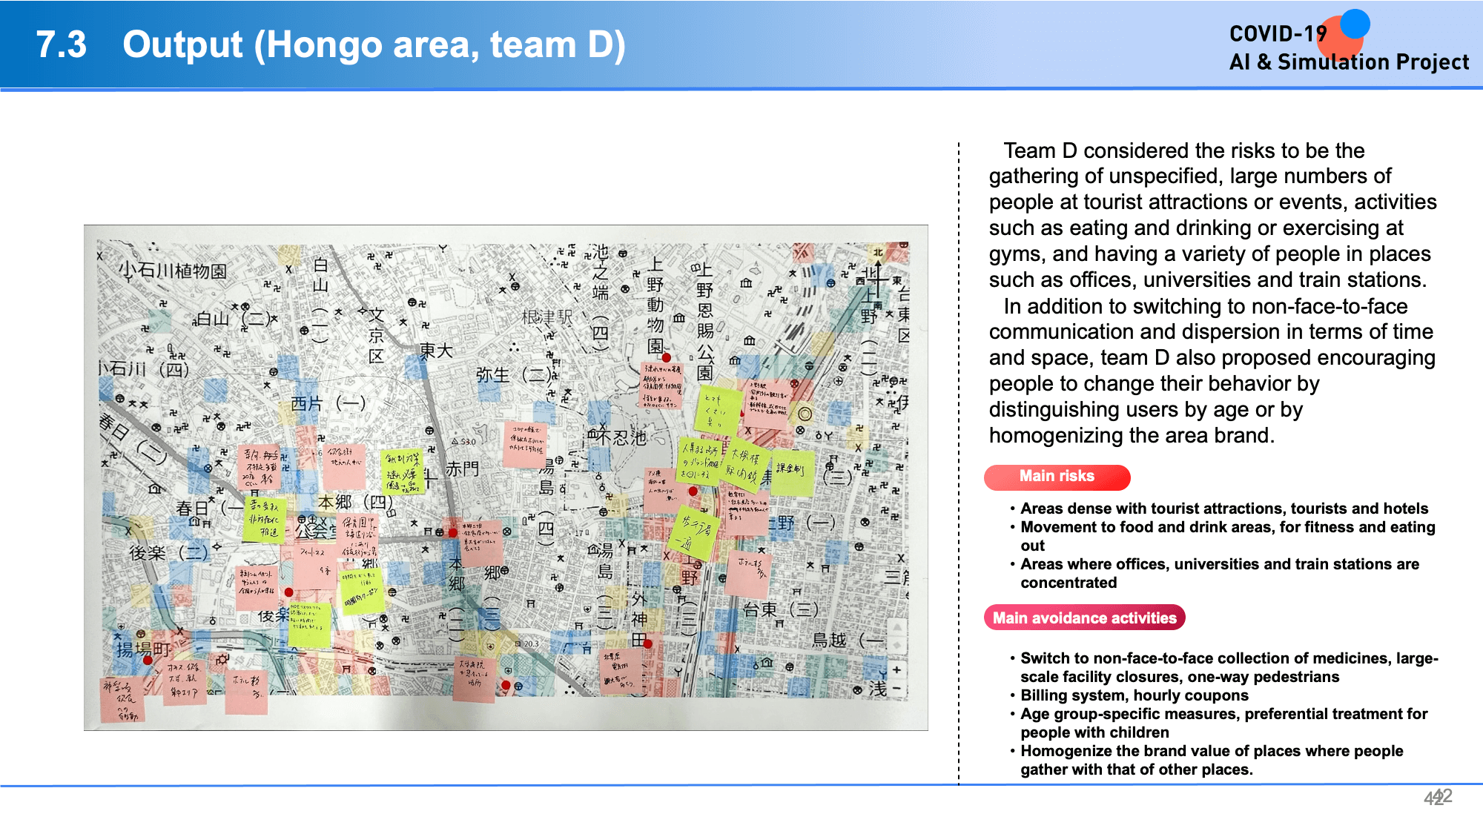Click bullet 'Movement to food and drink areas'

(x=1227, y=536)
